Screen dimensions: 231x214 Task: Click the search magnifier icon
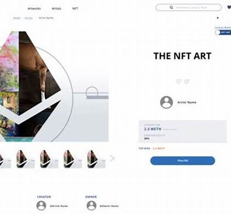[x=171, y=7]
